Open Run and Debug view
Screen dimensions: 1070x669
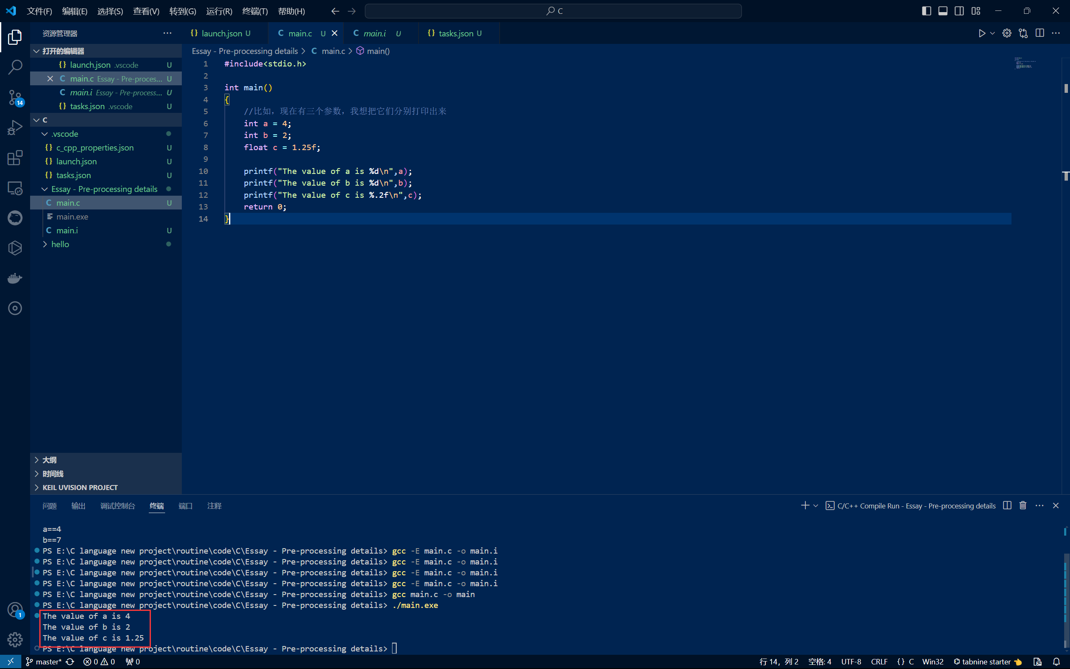15,128
